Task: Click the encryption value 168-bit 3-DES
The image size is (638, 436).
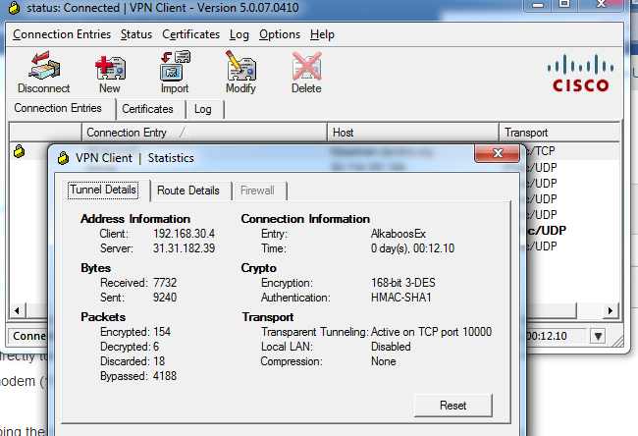Action: (x=402, y=283)
